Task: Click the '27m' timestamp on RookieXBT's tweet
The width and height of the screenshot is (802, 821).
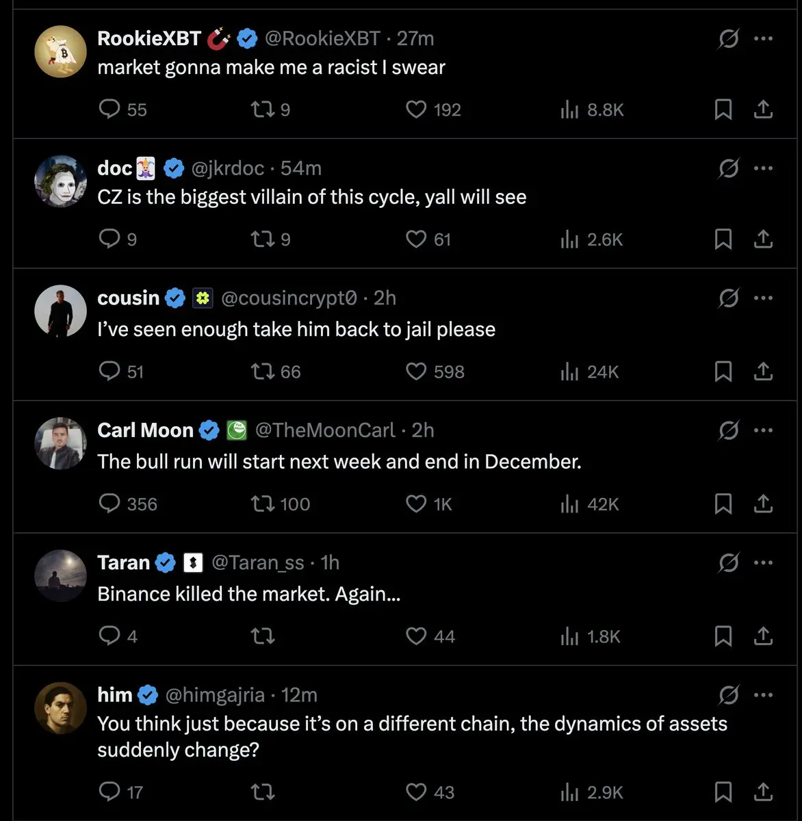Action: pos(415,39)
